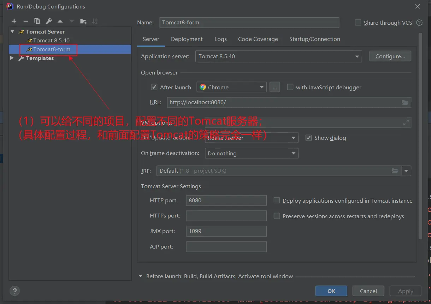Click the HTTP port input field

tap(226, 201)
